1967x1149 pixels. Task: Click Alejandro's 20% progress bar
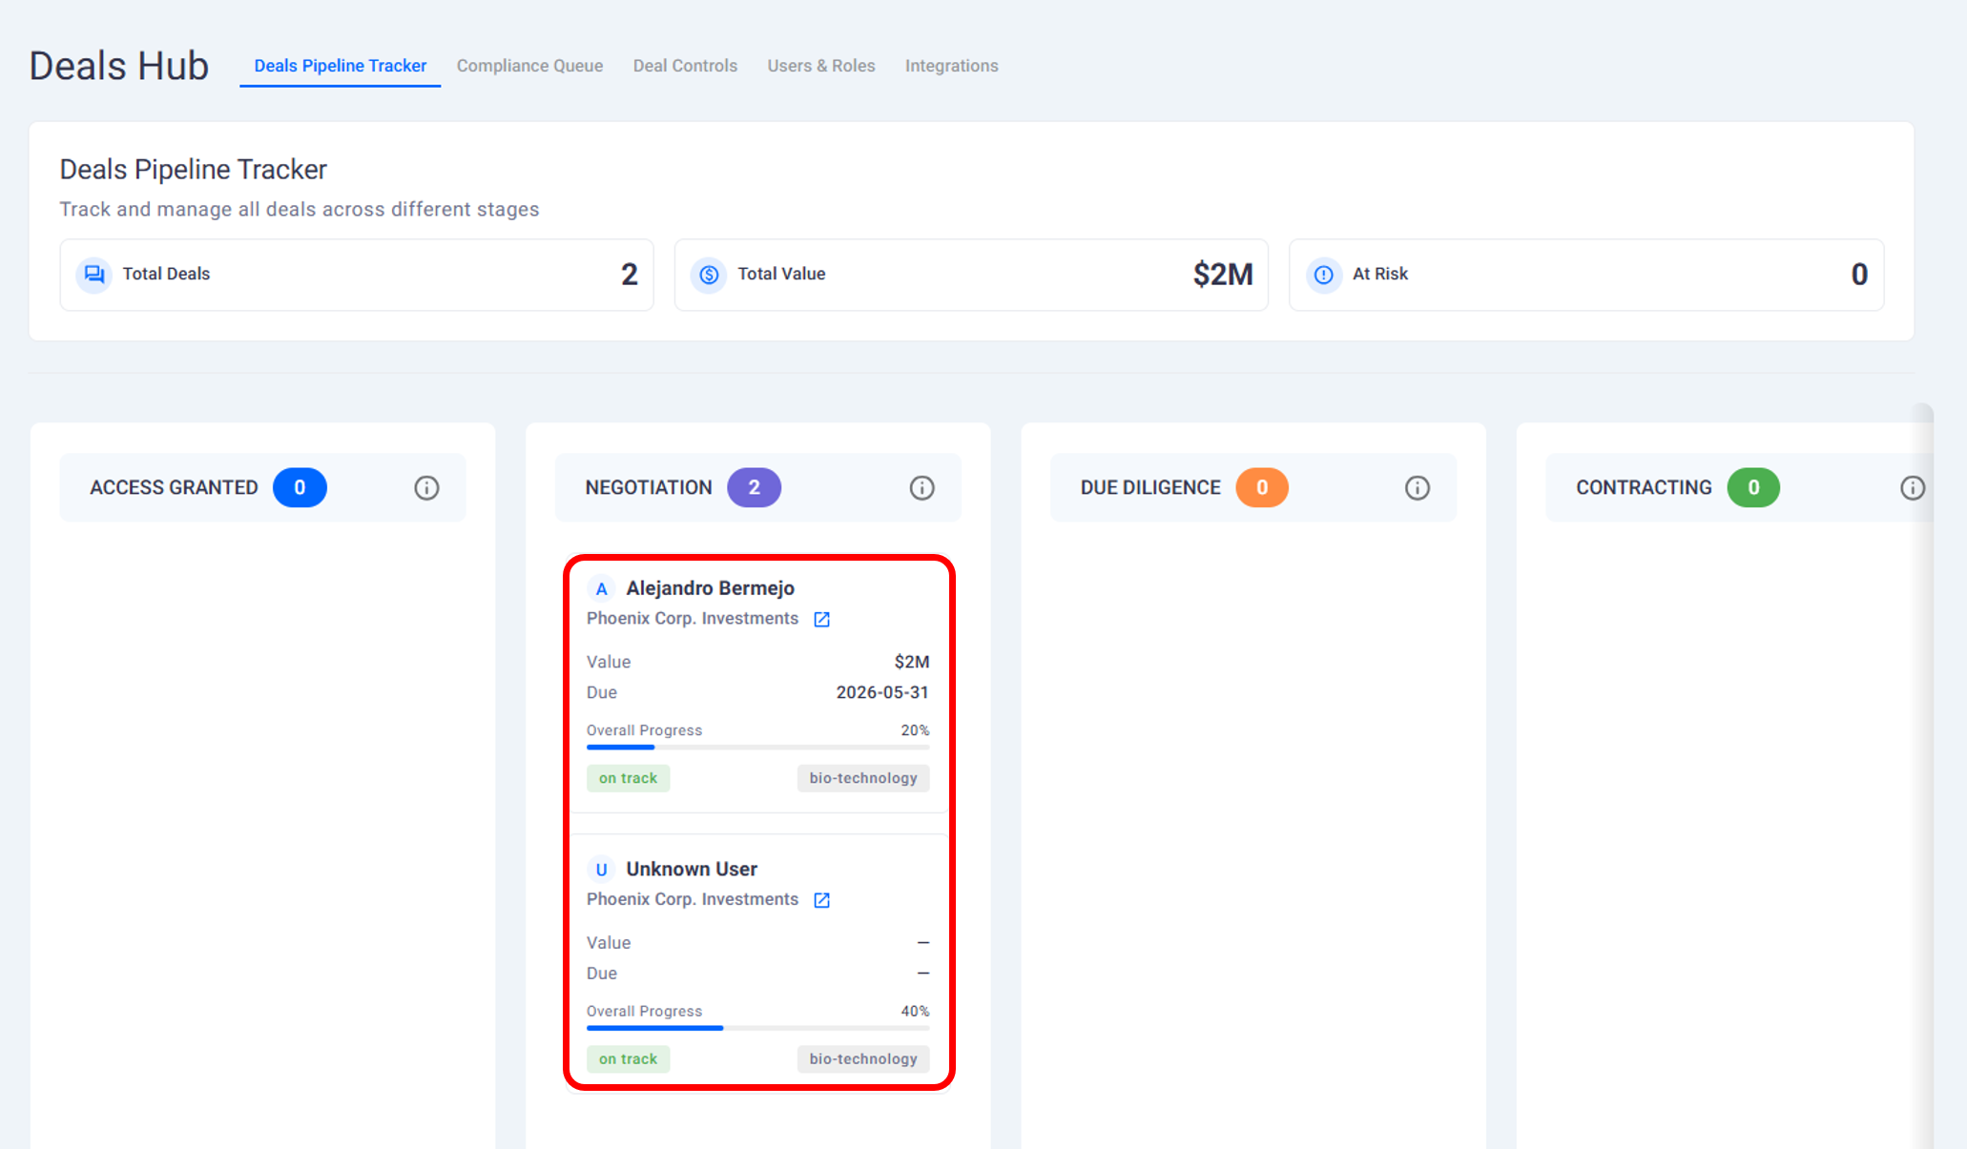point(757,747)
